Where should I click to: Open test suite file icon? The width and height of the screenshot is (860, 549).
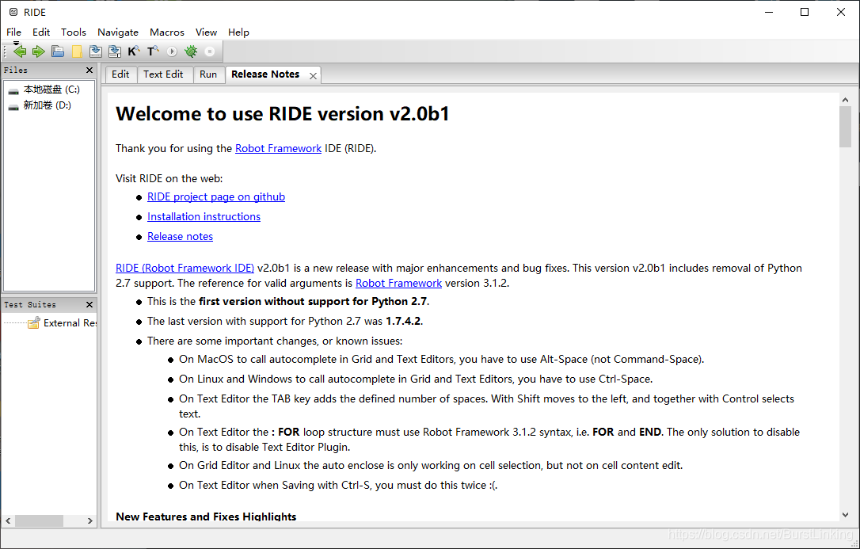click(x=58, y=51)
